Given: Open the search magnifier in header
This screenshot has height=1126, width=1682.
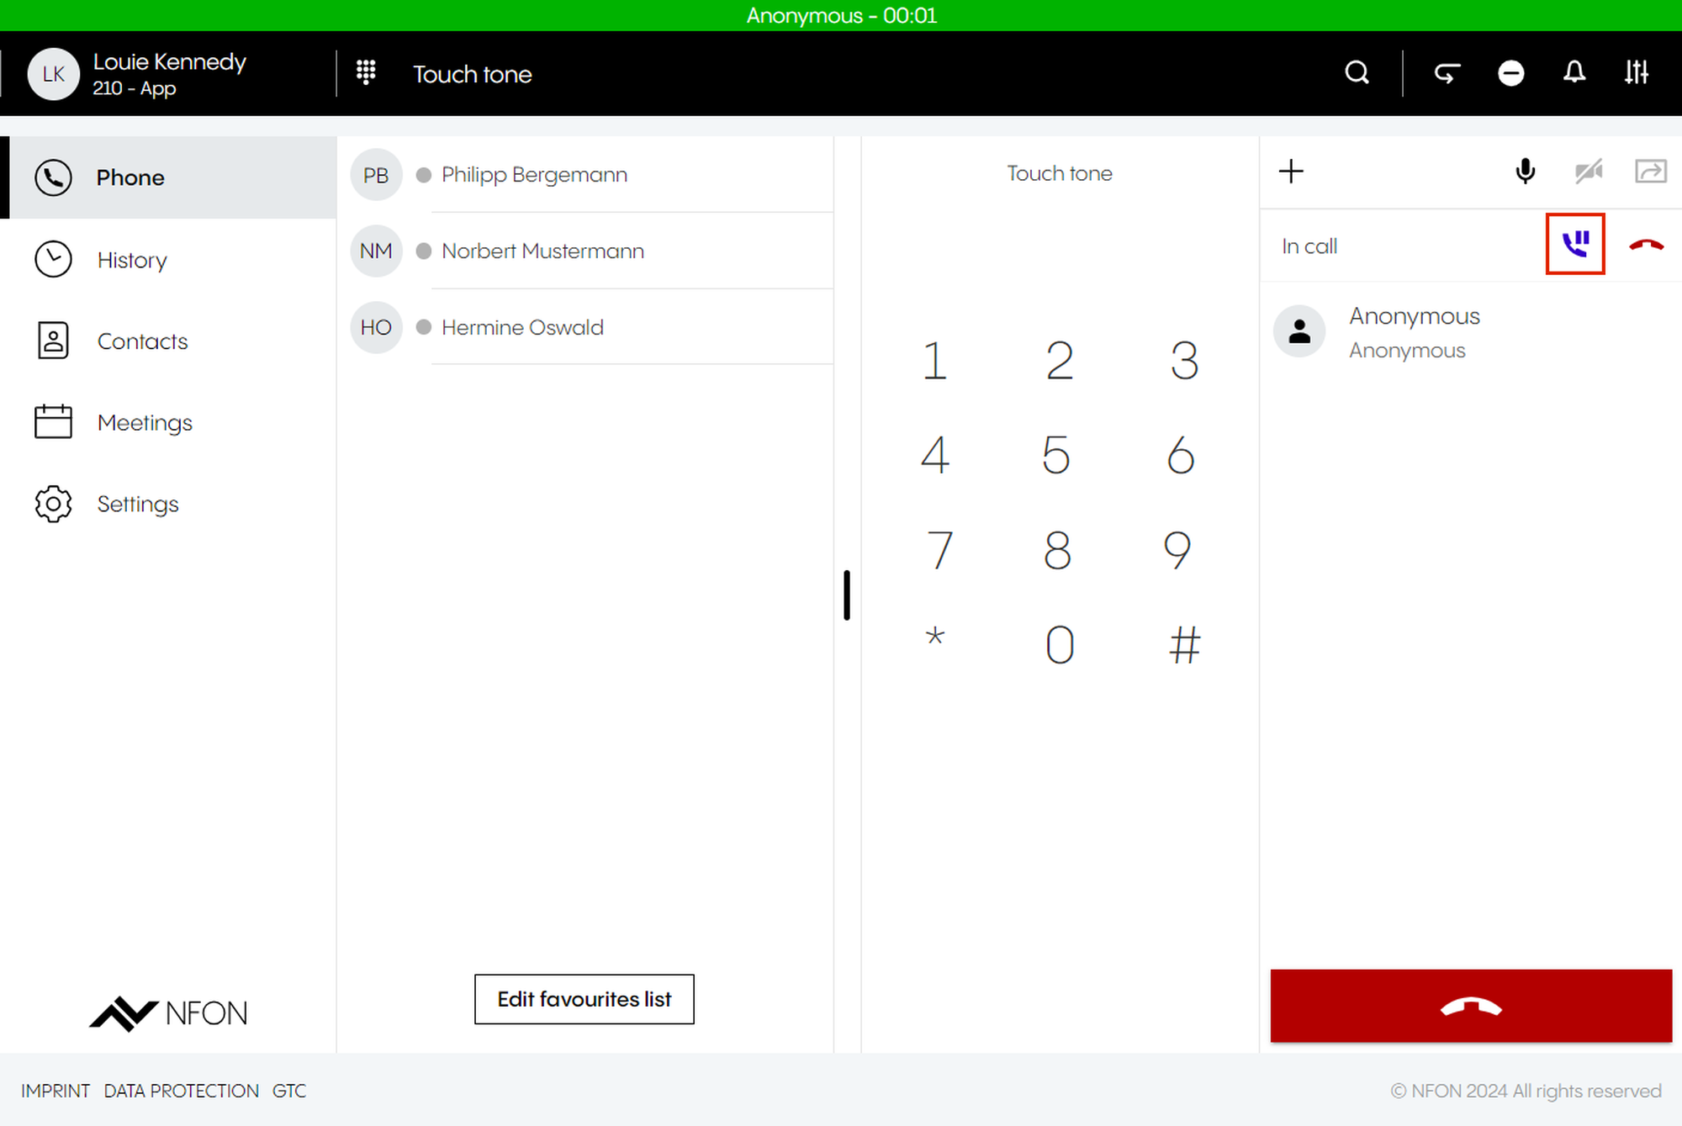Looking at the screenshot, I should click(x=1357, y=73).
